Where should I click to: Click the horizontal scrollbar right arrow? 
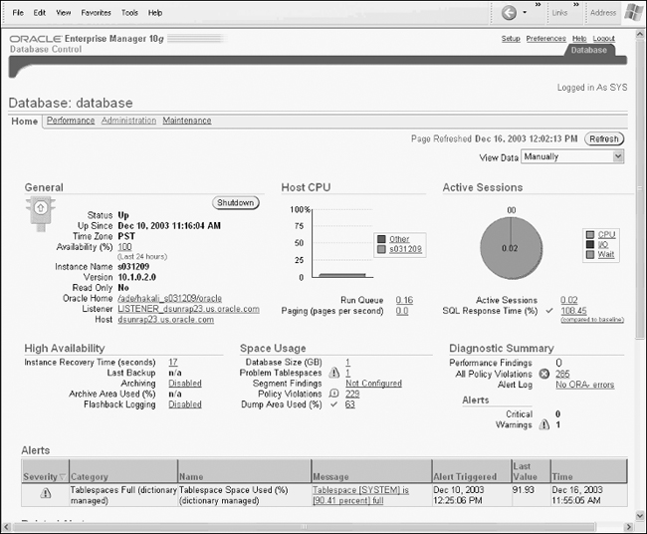tap(628, 527)
